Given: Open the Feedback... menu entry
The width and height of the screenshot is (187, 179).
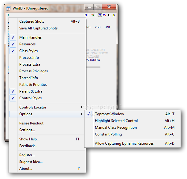Looking at the screenshot, I should point(47,146).
